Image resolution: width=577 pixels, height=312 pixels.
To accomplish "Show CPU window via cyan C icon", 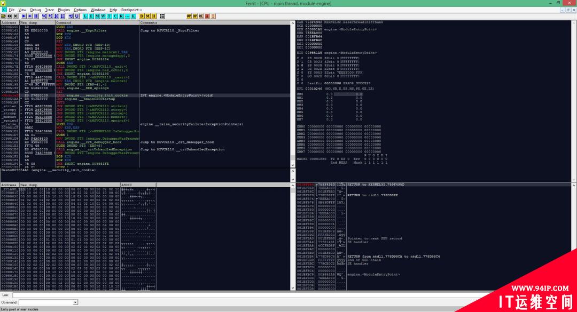I will click(115, 16).
